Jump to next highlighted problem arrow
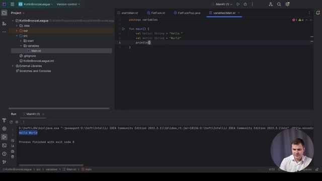Viewport: 322px width, 181px height. tap(311, 20)
